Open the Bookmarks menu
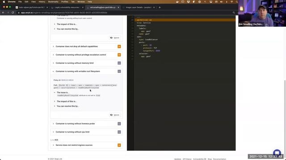The width and height of the screenshot is (286, 160). point(53,2)
